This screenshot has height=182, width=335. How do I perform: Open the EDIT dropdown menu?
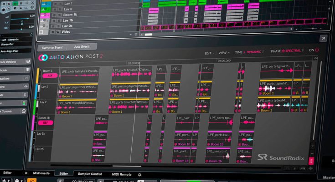(209, 53)
